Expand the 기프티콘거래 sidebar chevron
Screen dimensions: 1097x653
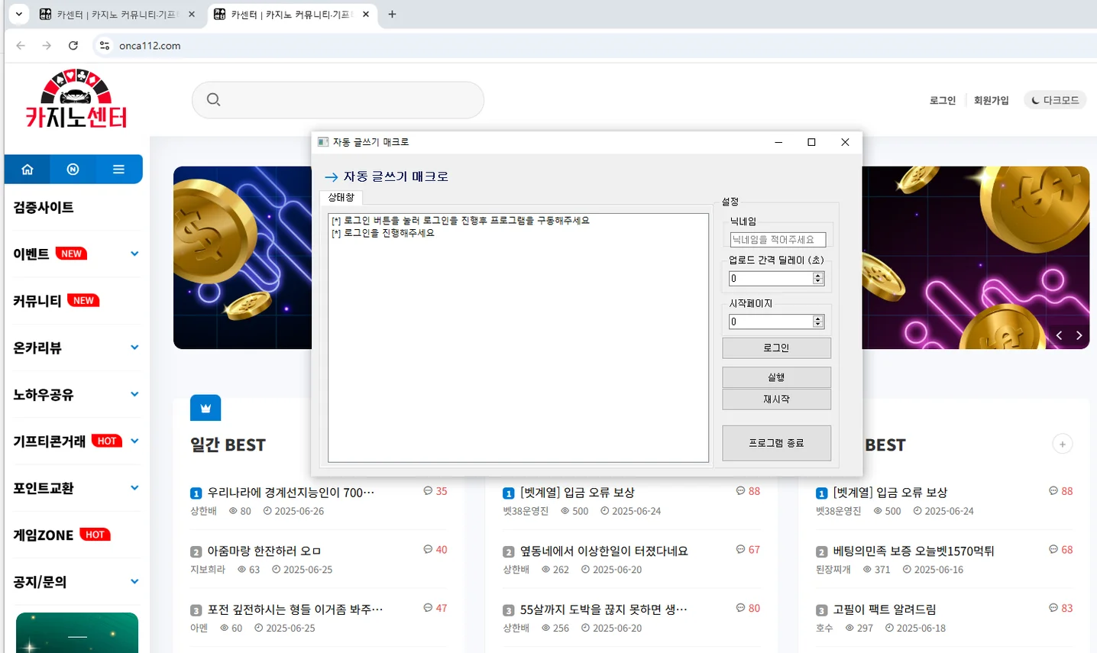[x=134, y=441]
